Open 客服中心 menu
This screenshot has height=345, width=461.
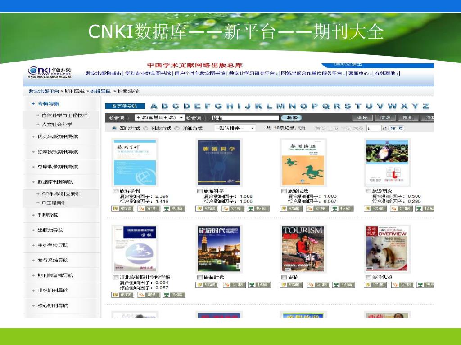point(360,73)
